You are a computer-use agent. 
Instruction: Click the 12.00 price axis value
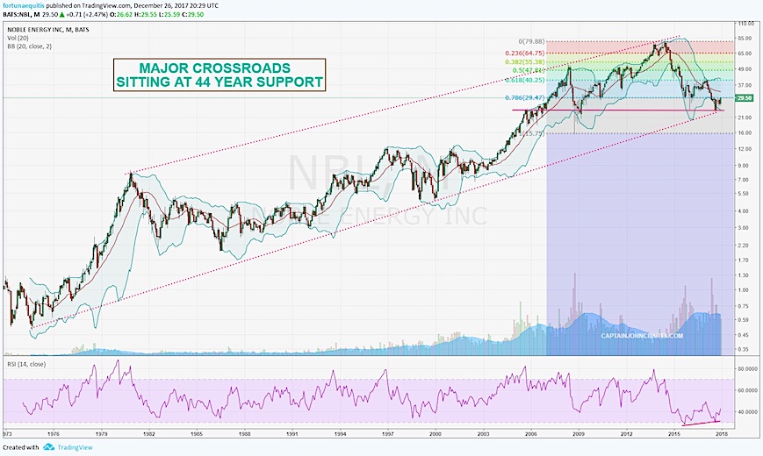(744, 149)
